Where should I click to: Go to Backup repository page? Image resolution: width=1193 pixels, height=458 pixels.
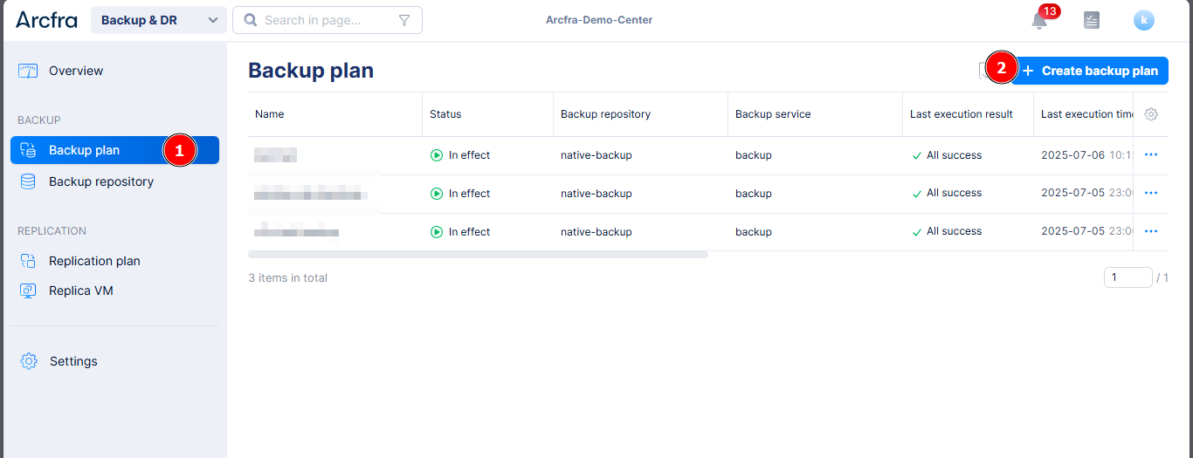[100, 181]
